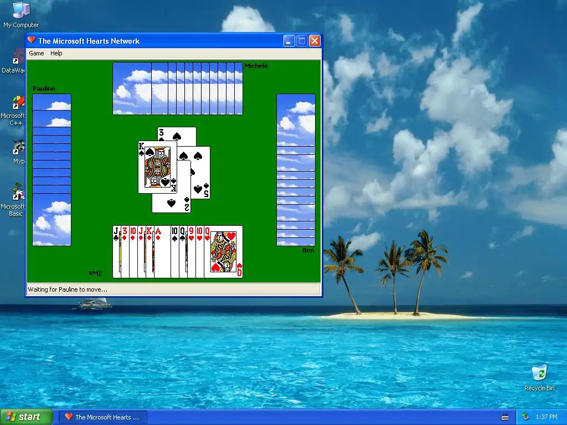Click the 1:37 PM taskbar clock
This screenshot has width=567, height=425.
coord(547,417)
